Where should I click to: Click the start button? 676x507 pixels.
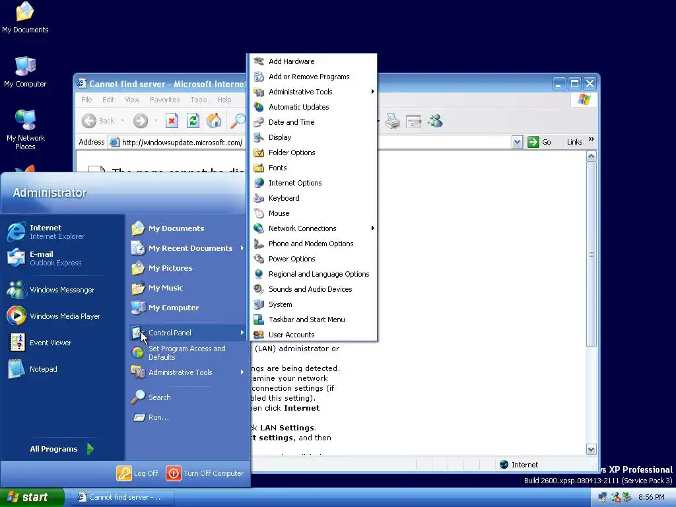pos(32,497)
